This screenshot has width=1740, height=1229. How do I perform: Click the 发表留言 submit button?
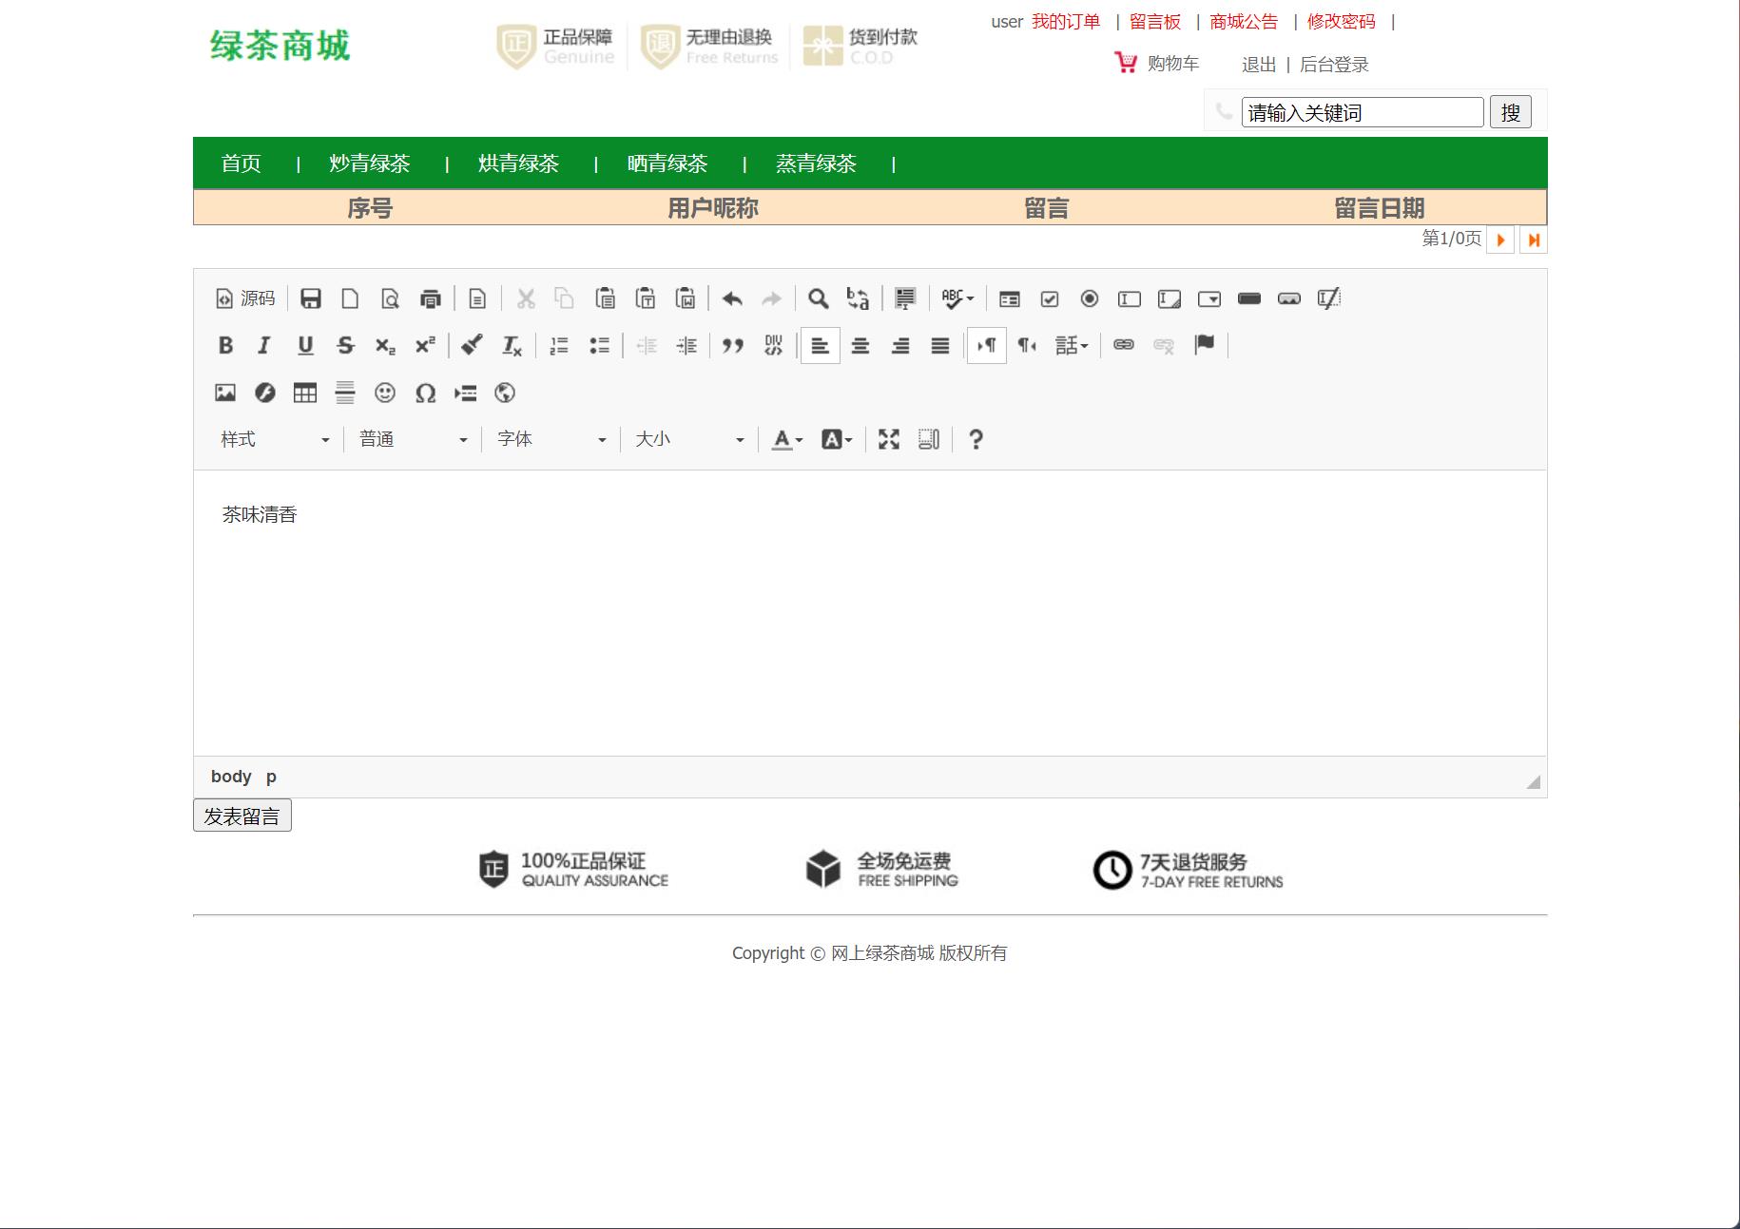242,815
